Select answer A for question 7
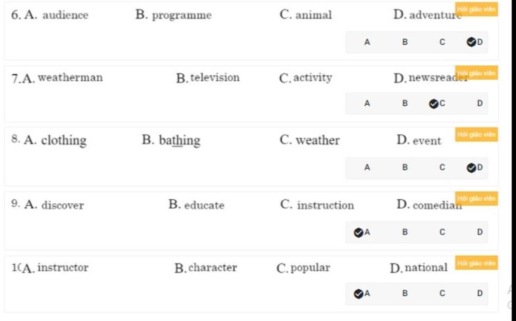The width and height of the screenshot is (516, 321). coord(367,104)
